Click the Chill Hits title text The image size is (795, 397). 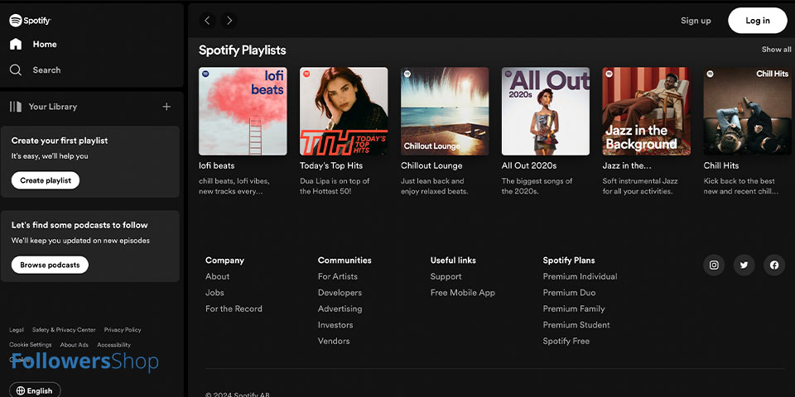click(721, 165)
